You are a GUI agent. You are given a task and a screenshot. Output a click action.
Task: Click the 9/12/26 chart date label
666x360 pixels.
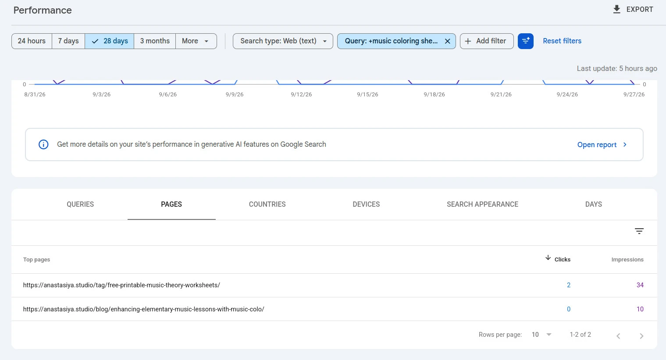pyautogui.click(x=301, y=95)
